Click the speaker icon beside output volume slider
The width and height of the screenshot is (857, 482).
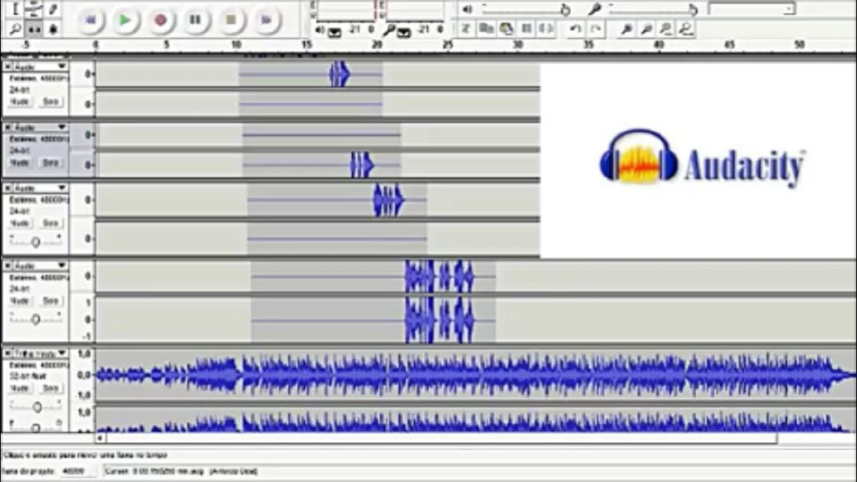[467, 9]
